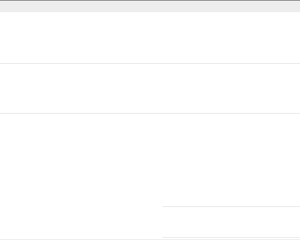This screenshot has width=300, height=240.
Task: Click the left column of the tall third row
Action: [x=80, y=176]
